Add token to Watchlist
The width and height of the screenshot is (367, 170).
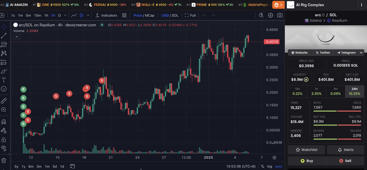click(x=306, y=150)
